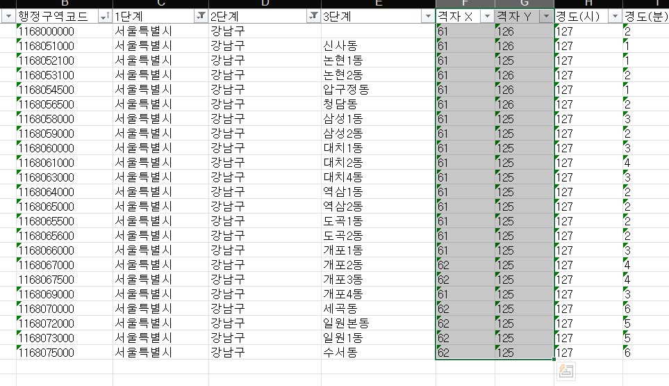Screen dimensions: 669x386
Task: Click the 삼성2동 cell
Action: click(379, 134)
